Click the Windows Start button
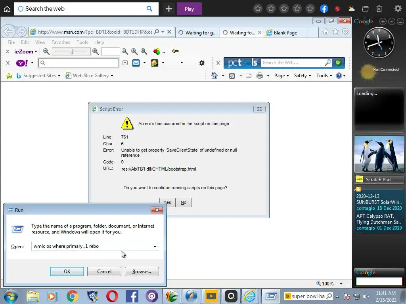The height and width of the screenshot is (304, 406). [10, 296]
